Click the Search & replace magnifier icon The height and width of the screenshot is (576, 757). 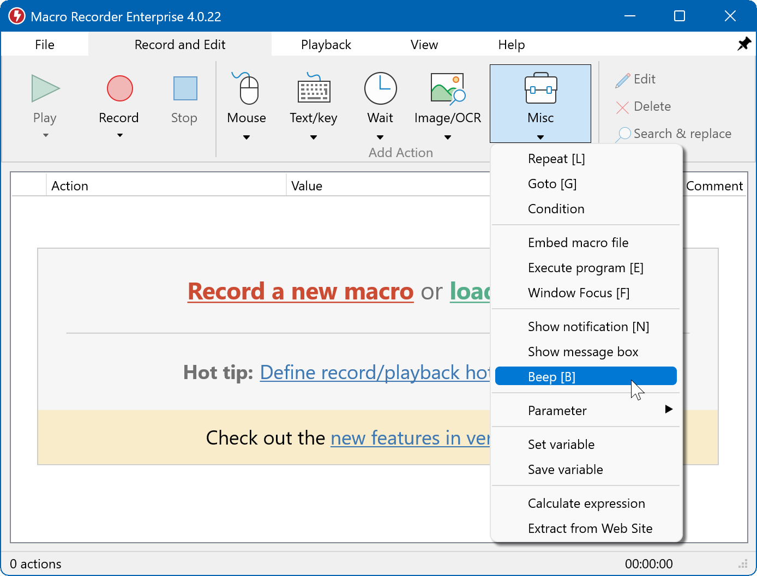tap(623, 134)
